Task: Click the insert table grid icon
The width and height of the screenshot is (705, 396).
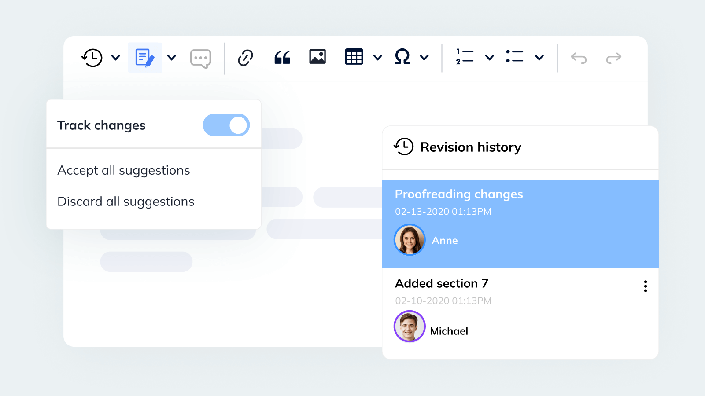Action: tap(354, 57)
